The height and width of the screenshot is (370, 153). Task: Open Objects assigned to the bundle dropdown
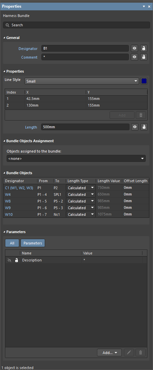pos(76,159)
